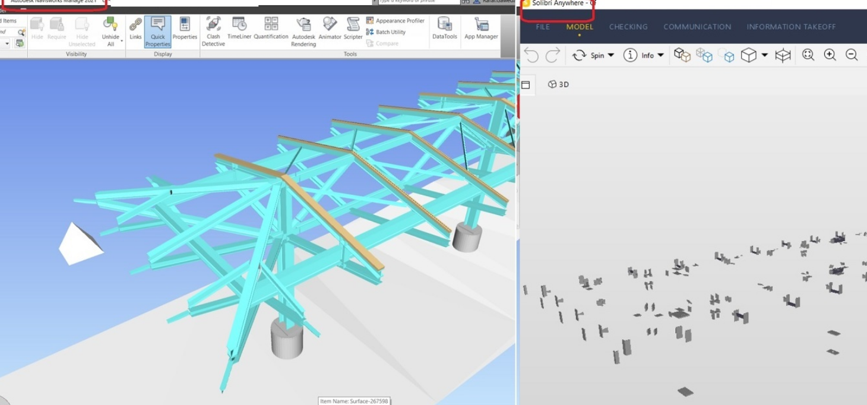
Task: Switch to the CHECKING tab
Action: tap(628, 27)
